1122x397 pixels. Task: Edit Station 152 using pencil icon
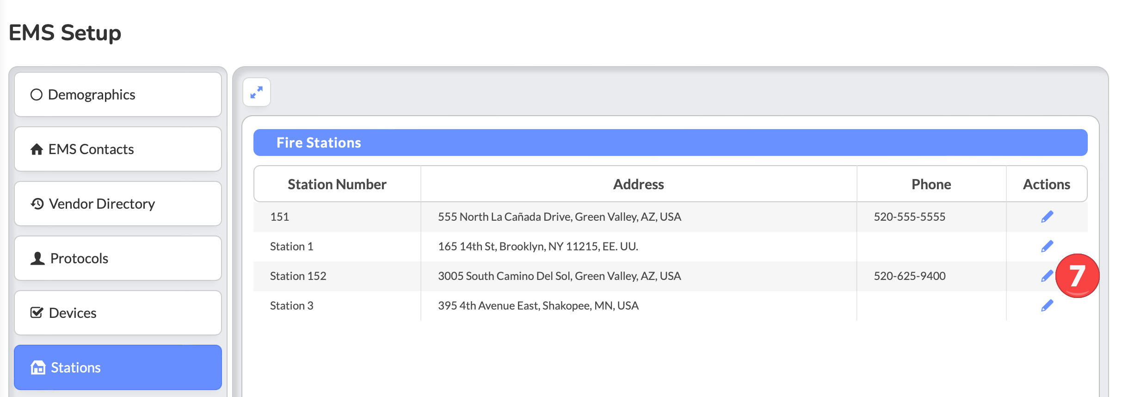1046,276
